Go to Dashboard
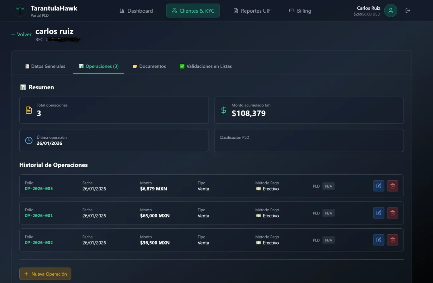 [136, 11]
